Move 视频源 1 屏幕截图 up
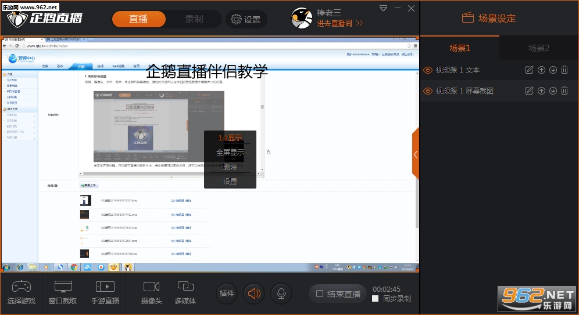This screenshot has width=579, height=315. (x=541, y=90)
